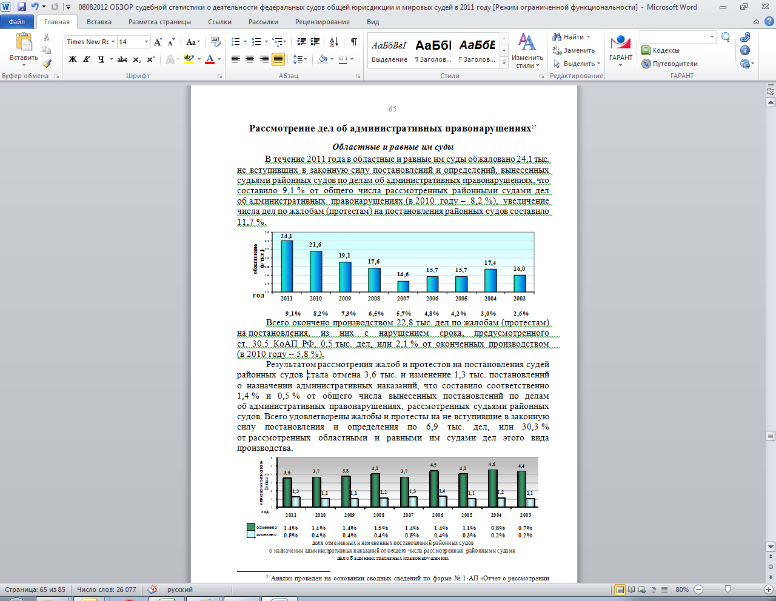776x601 pixels.
Task: Apply the Выделение style
Action: [390, 51]
